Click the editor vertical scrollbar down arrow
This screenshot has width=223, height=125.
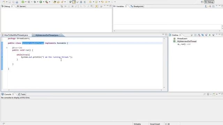(164, 87)
